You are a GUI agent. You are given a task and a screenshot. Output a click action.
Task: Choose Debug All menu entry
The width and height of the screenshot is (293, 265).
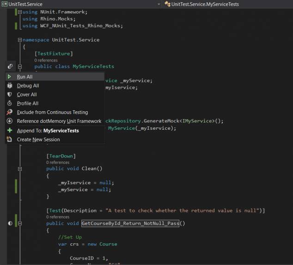click(55, 86)
